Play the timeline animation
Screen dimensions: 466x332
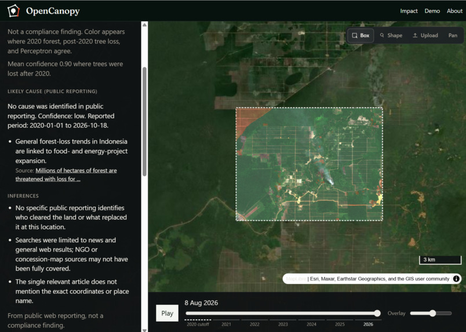point(167,313)
